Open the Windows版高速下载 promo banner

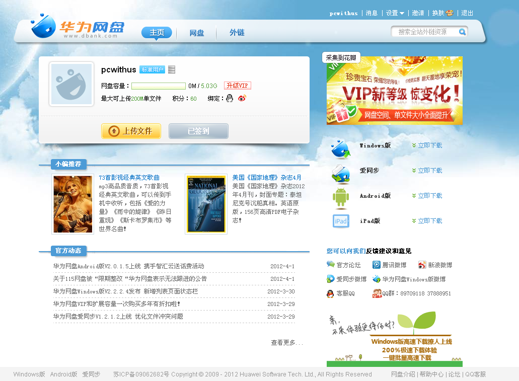coord(395,339)
